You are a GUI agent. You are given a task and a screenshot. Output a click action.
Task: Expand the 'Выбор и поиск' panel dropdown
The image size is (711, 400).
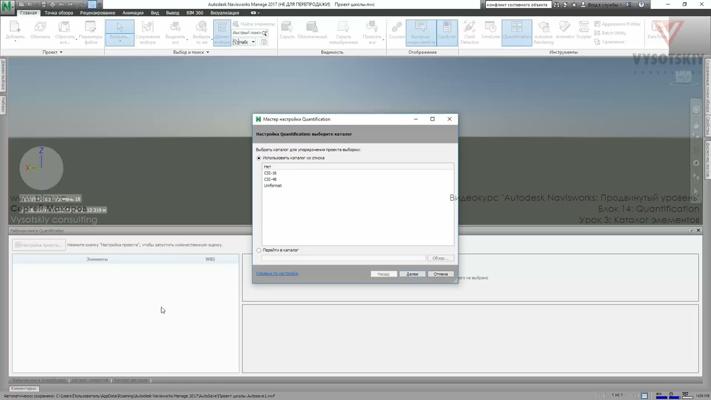coord(191,52)
